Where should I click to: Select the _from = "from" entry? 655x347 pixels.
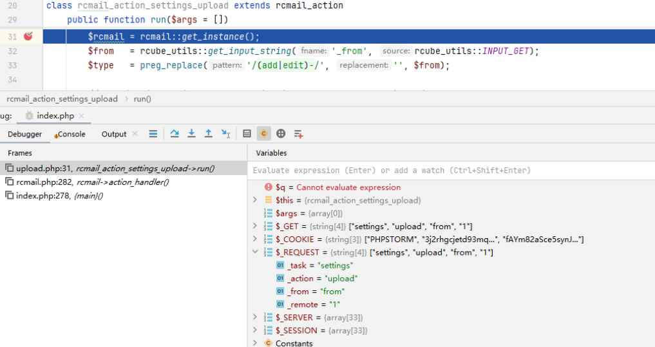451,292
